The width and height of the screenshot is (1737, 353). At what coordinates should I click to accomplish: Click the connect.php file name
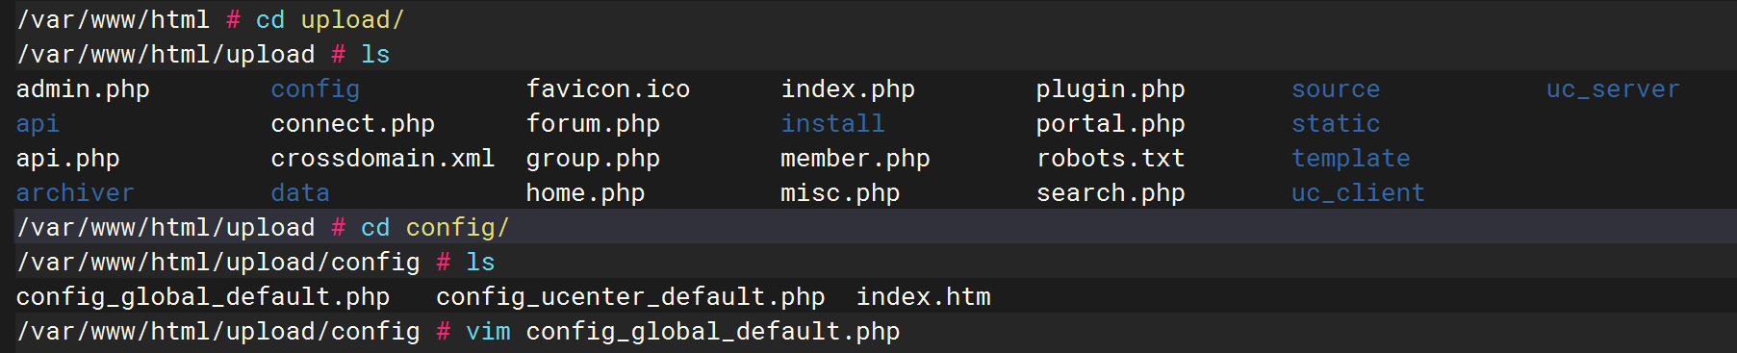click(x=353, y=124)
